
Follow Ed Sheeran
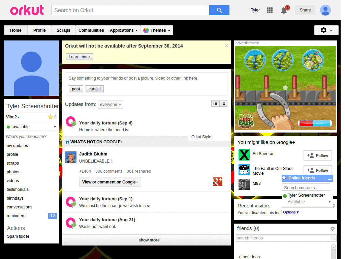[317, 155]
